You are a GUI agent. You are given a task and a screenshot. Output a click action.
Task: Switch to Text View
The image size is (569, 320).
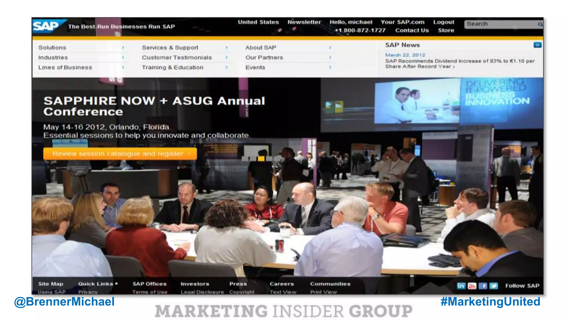[283, 292]
